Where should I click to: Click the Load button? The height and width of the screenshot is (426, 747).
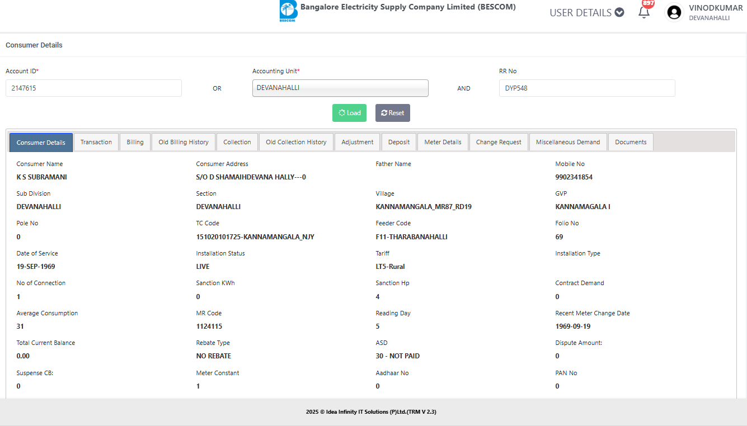[350, 113]
